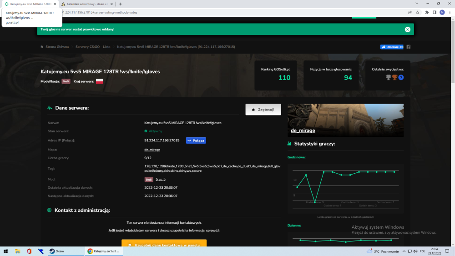Go to Strona Główna breadcrumb

pyautogui.click(x=57, y=47)
